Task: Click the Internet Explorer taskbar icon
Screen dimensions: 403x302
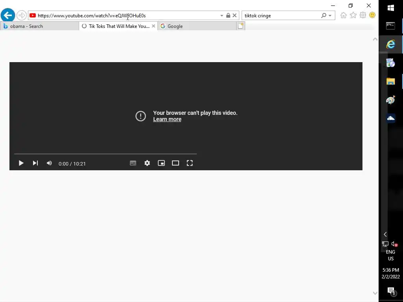Action: pos(391,44)
